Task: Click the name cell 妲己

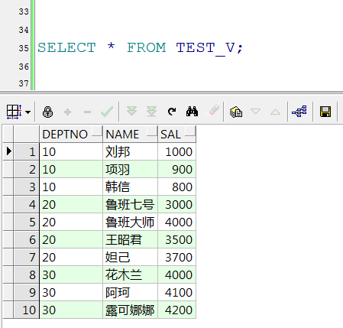Action: [x=130, y=257]
